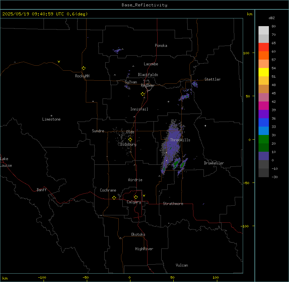Select the white plus marker north of Drumheller
The height and width of the screenshot is (282, 289).
[205, 126]
